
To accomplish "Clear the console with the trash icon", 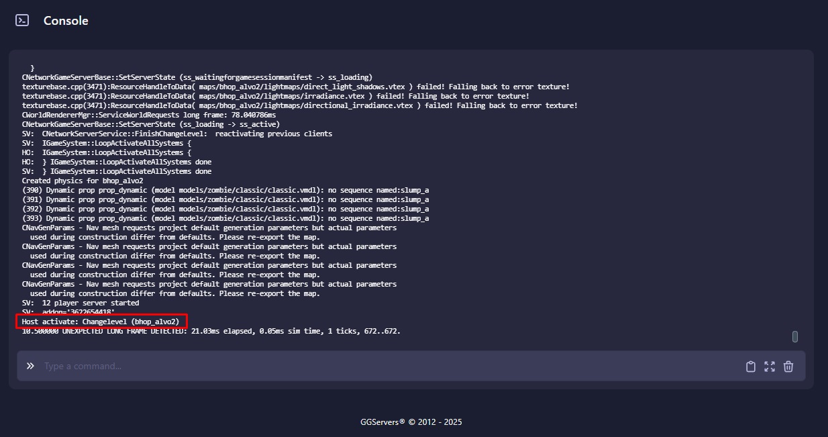I will (x=788, y=367).
